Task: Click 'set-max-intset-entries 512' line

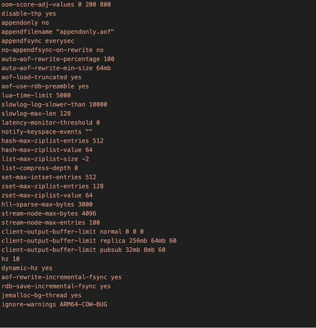Action: [49, 177]
